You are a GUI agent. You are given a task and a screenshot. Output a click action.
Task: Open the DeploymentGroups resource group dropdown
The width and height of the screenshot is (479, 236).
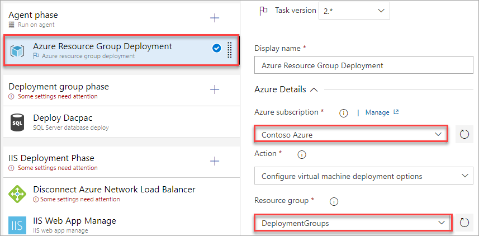pyautogui.click(x=352, y=223)
